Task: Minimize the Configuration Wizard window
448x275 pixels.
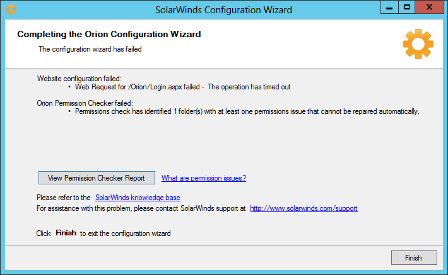Action: (389, 8)
